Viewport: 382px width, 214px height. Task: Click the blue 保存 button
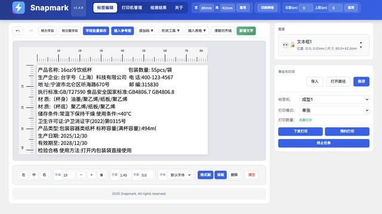click(x=361, y=81)
